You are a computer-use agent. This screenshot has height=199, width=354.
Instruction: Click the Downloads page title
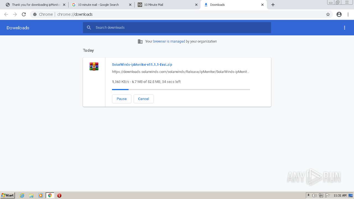(18, 28)
